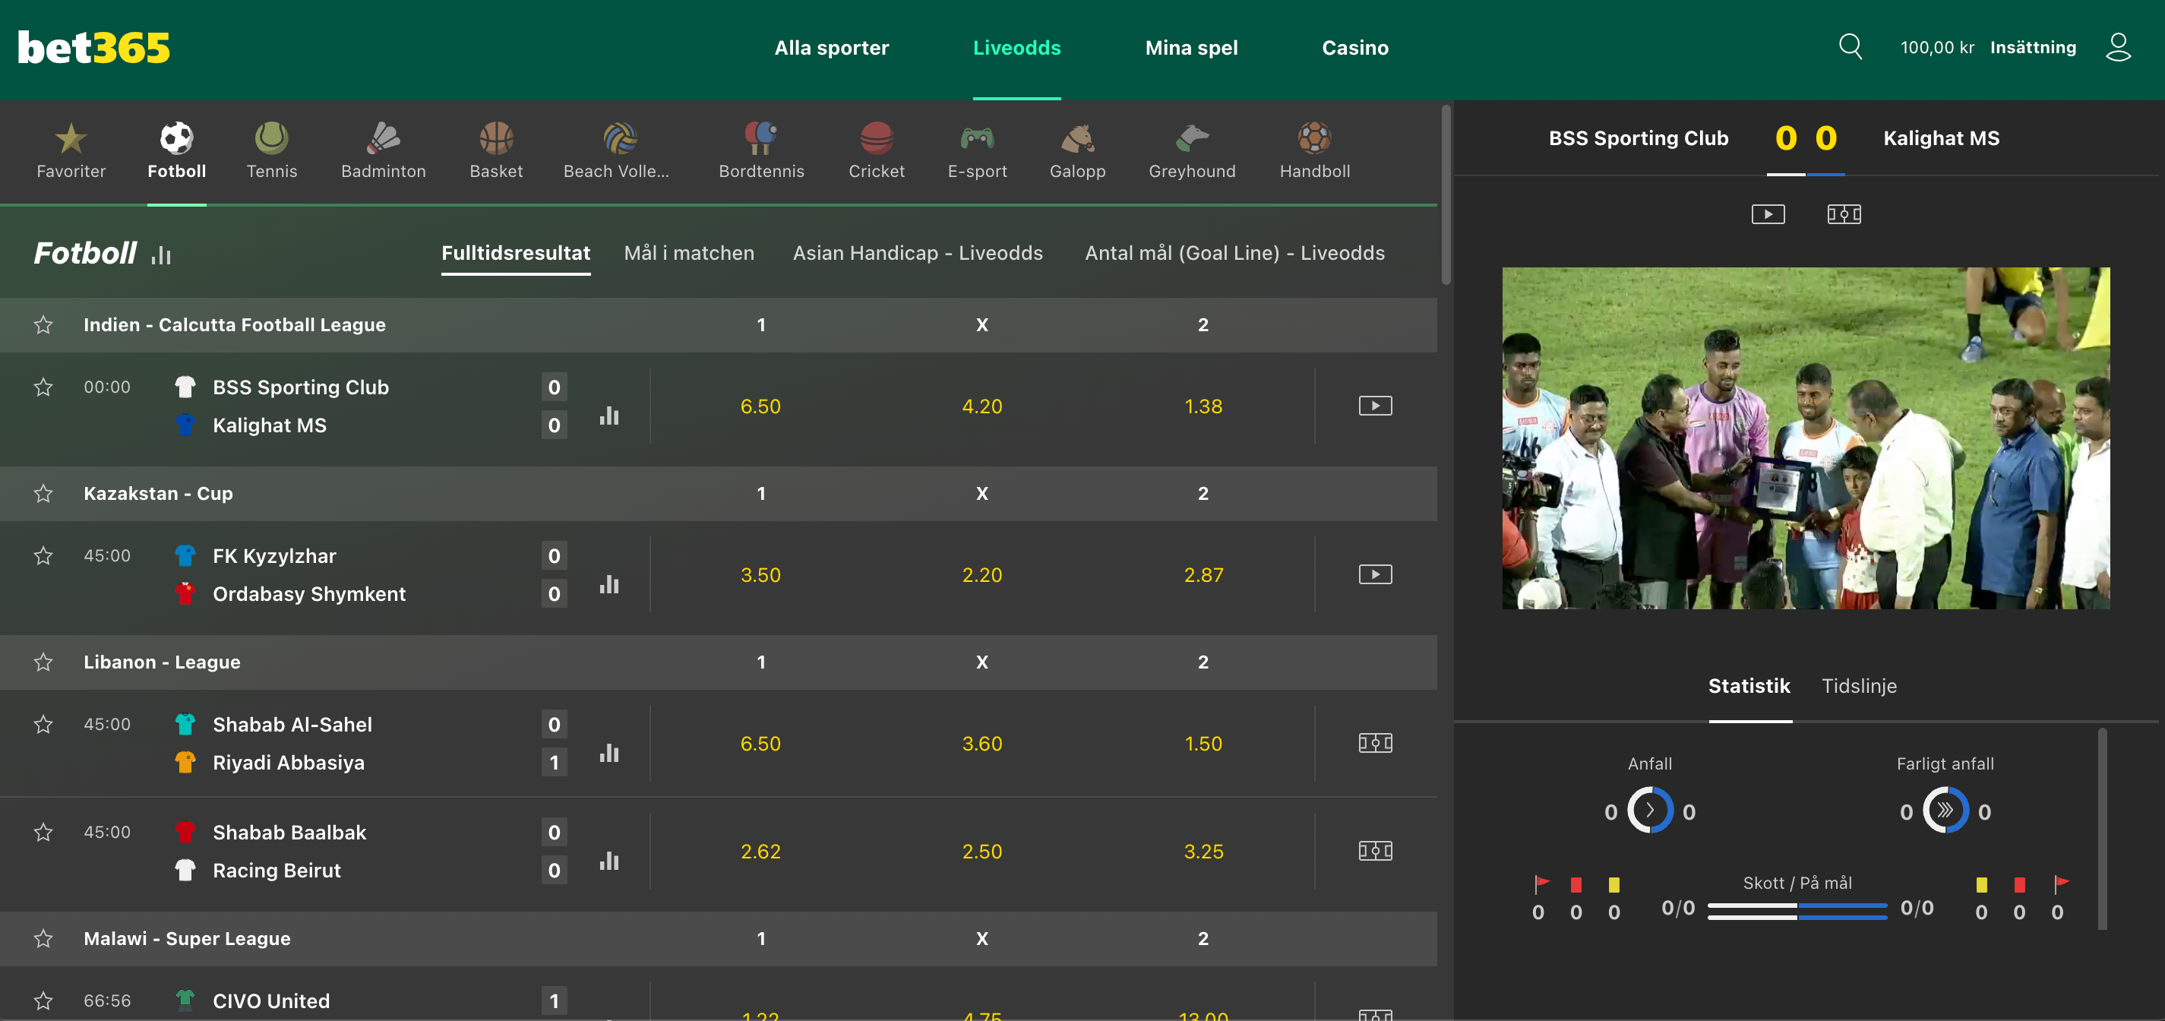Open stats chart for BSS Sporting Club match
The image size is (2165, 1021).
[x=609, y=415]
